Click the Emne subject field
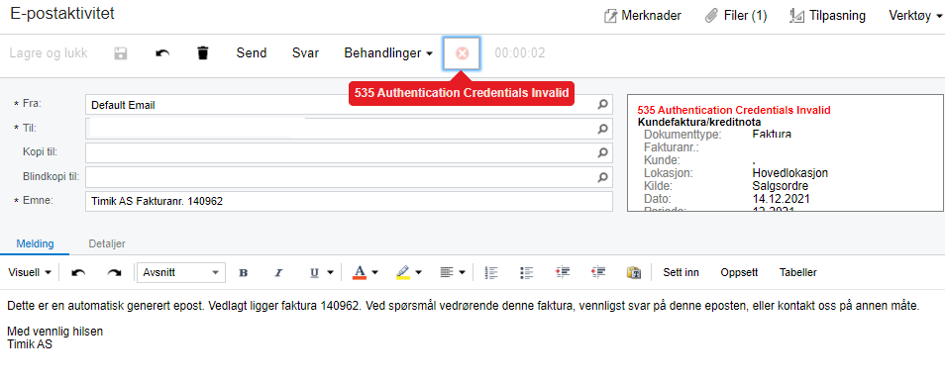Image resolution: width=945 pixels, height=384 pixels. click(x=349, y=201)
